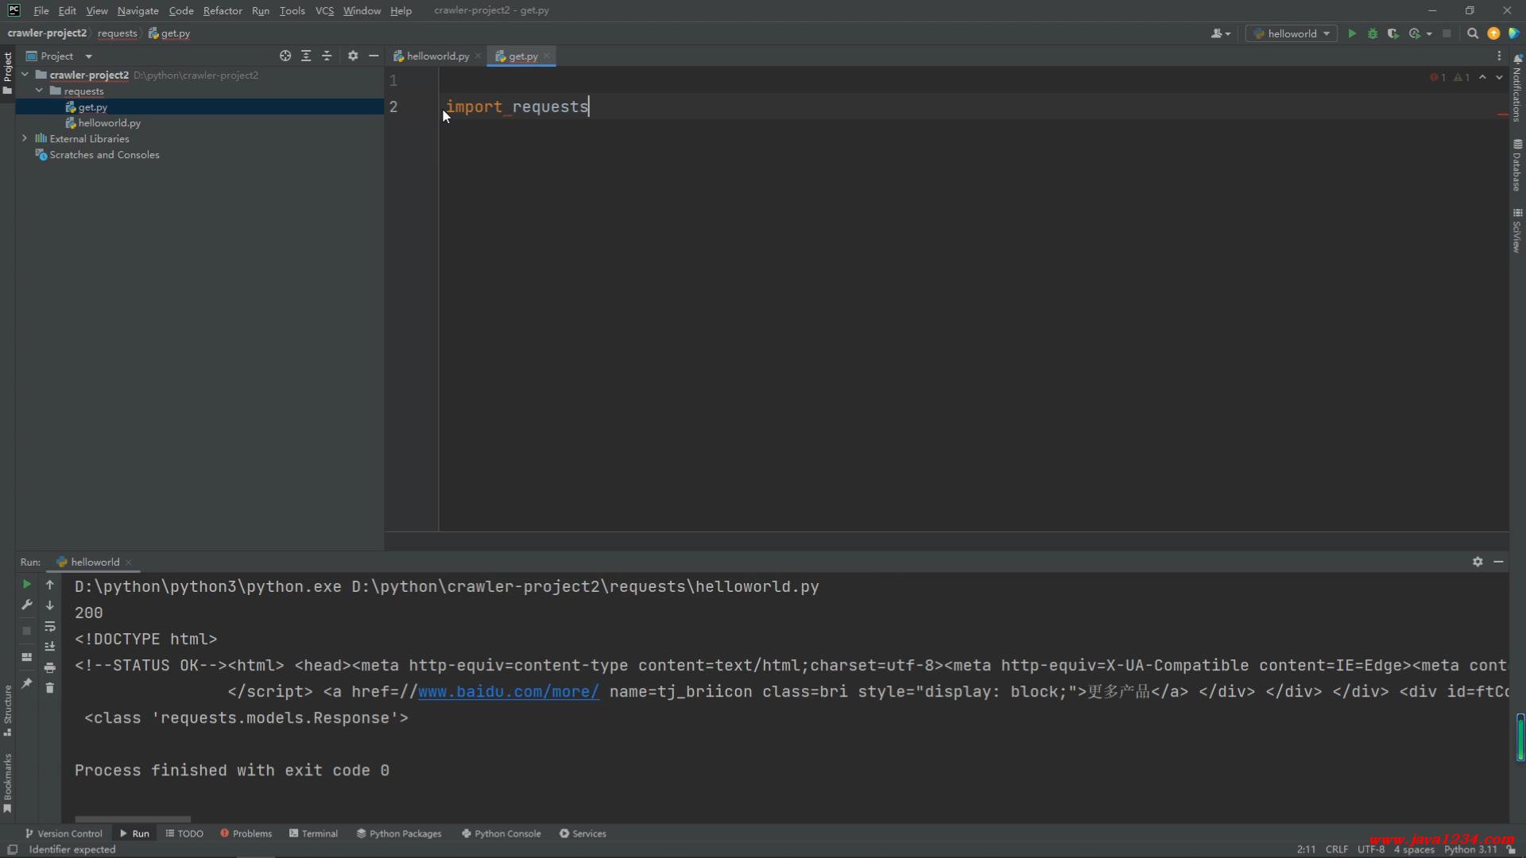Pin the Run tab
Screen dimensions: 1526x858
(x=26, y=683)
